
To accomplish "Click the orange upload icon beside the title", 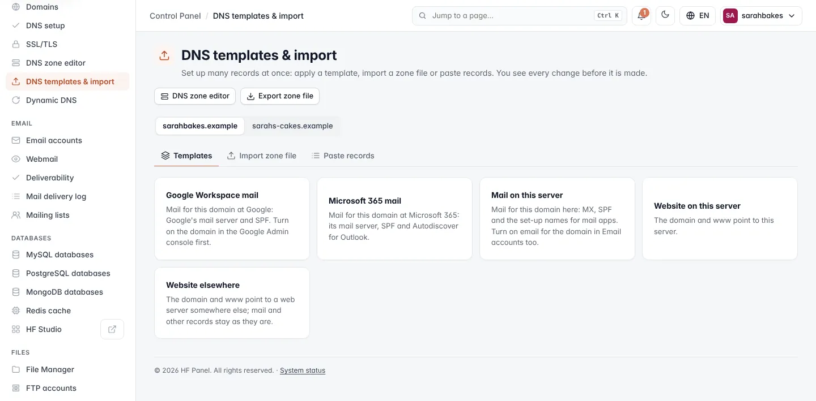I will 164,55.
